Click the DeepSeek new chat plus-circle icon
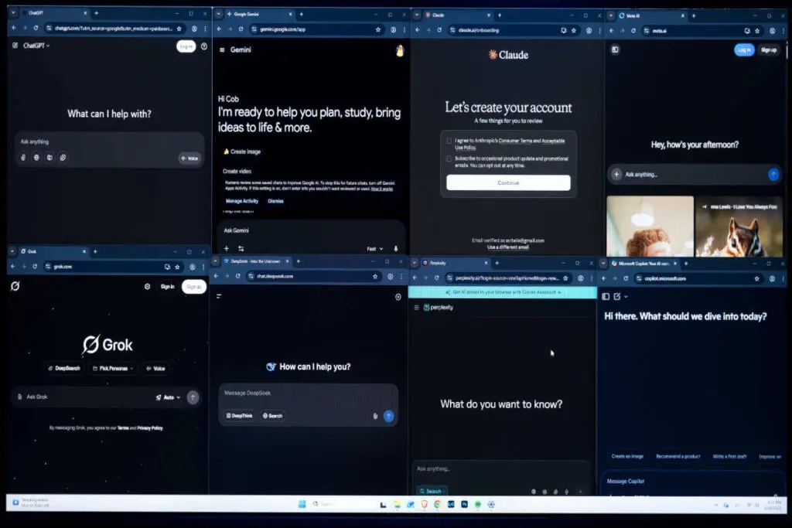Screen dimensions: 792x528 pos(398,297)
